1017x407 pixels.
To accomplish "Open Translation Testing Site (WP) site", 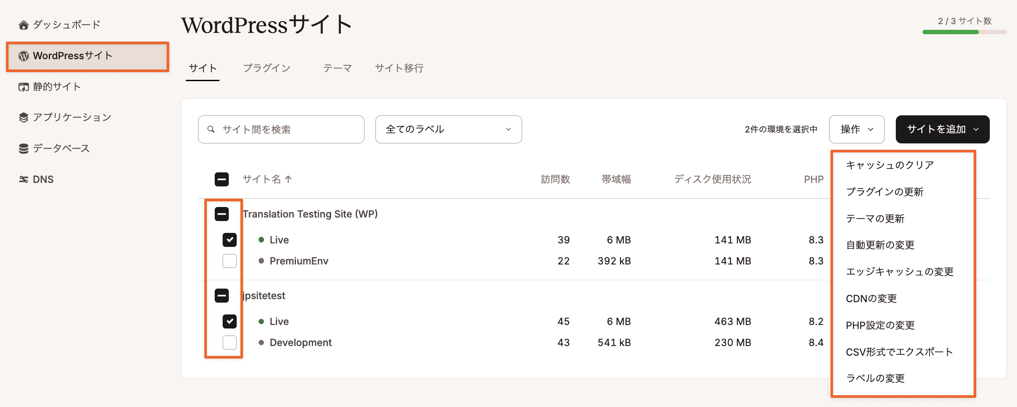I will pos(310,214).
